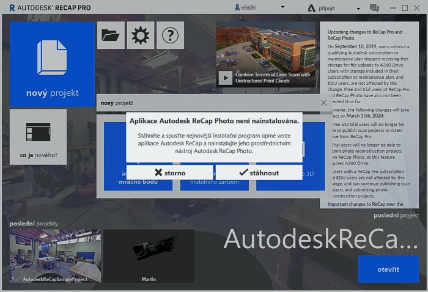This screenshot has height=292, width=428.
Task: Open AutodeskReCapSampleProject thumbnail
Action: point(55,256)
